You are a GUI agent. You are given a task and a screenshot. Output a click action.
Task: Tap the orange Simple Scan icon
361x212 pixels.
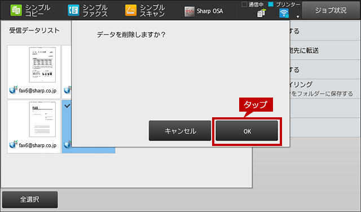pos(131,11)
